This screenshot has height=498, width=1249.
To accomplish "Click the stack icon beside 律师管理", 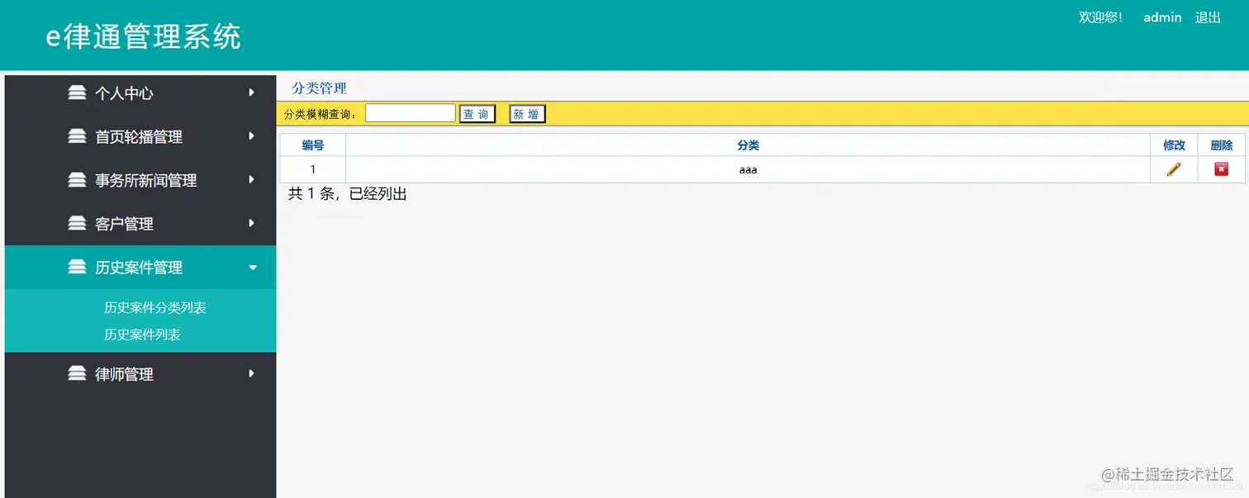I will point(77,373).
